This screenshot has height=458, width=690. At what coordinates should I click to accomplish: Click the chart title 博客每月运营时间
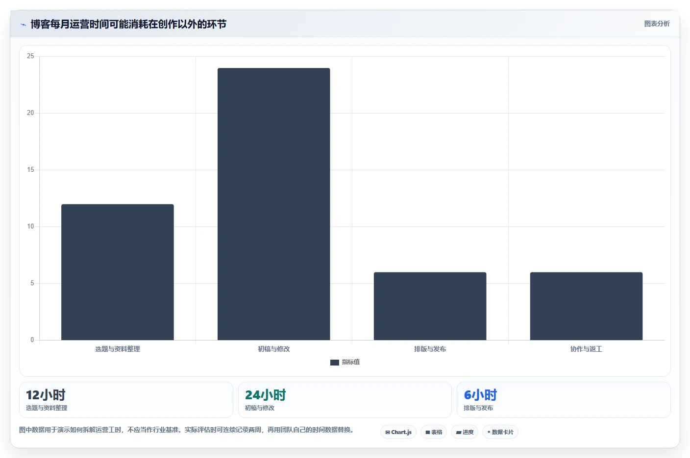coord(128,24)
